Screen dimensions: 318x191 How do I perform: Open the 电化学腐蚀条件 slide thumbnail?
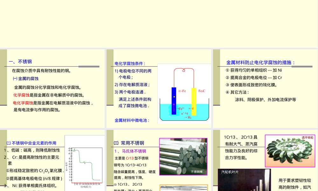click(159, 88)
